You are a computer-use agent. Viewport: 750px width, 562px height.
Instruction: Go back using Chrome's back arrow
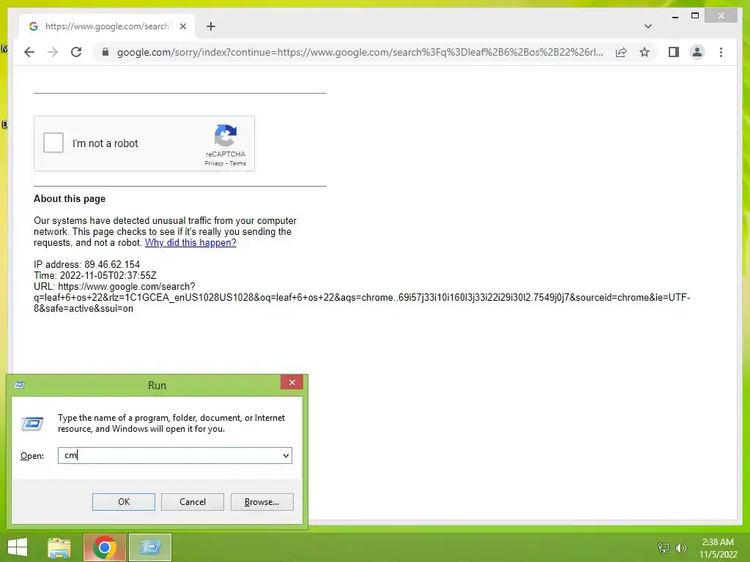pyautogui.click(x=29, y=52)
